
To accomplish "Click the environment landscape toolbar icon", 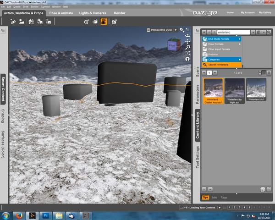I will click(x=22, y=22).
